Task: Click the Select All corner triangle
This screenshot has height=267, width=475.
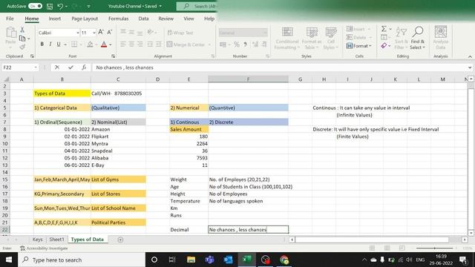Action: pyautogui.click(x=6, y=79)
